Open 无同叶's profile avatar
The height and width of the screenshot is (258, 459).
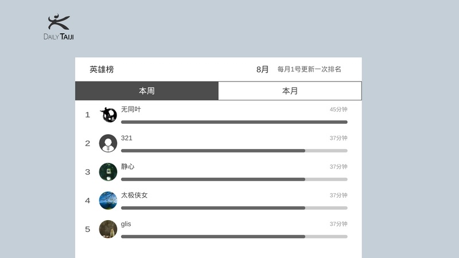(x=108, y=115)
